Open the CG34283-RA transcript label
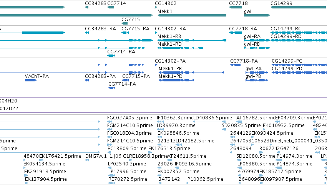Screen dimensions: 327x185 (x=101, y=29)
